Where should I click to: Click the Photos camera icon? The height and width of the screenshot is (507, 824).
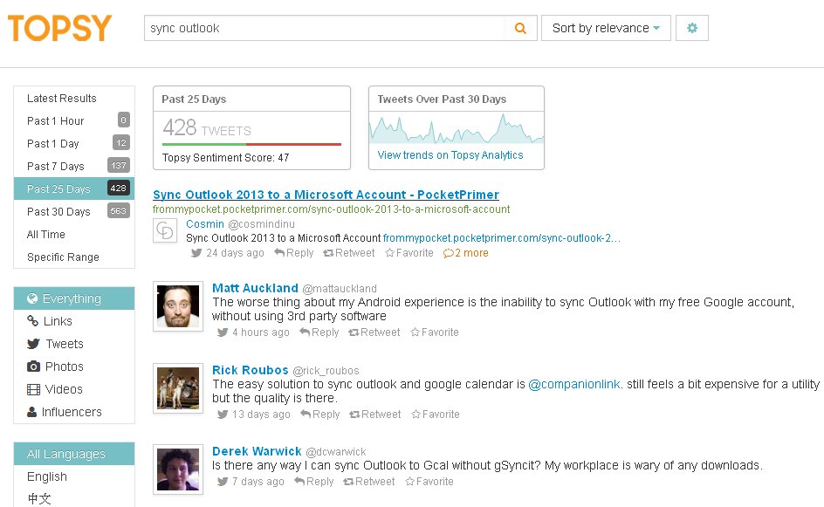[33, 367]
